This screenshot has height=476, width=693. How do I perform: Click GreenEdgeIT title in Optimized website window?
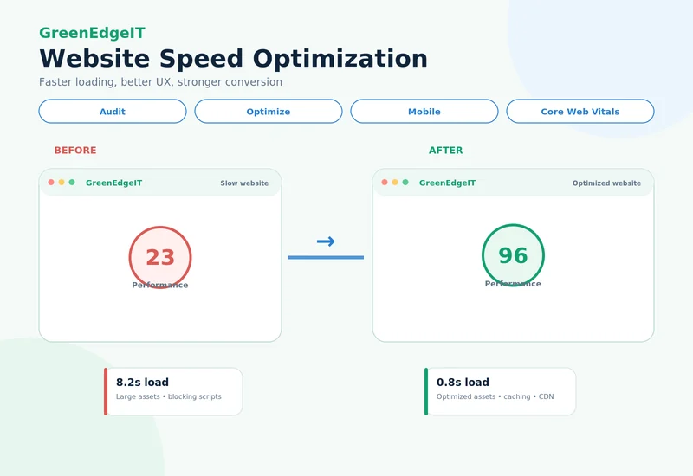tap(447, 183)
